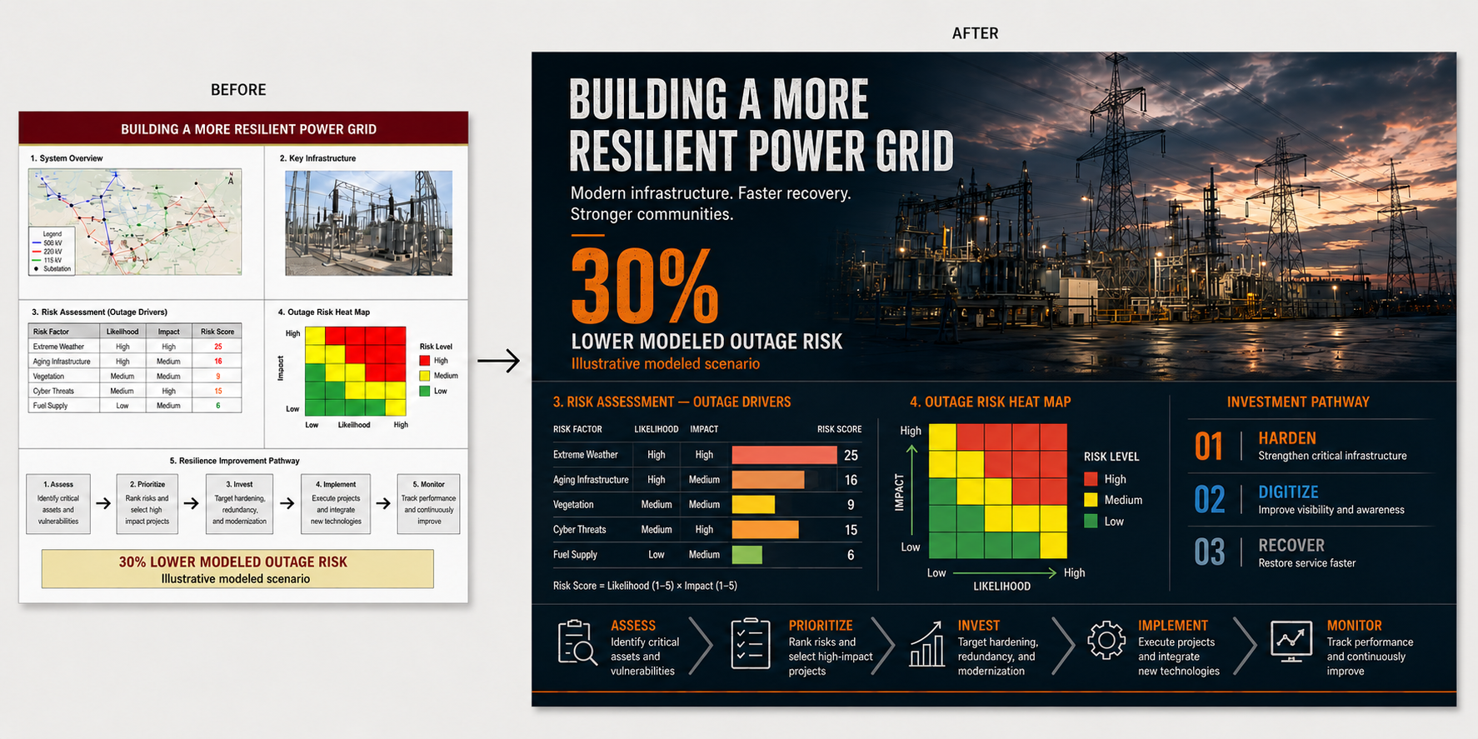Click the Before slide heat map grid

(x=356, y=372)
